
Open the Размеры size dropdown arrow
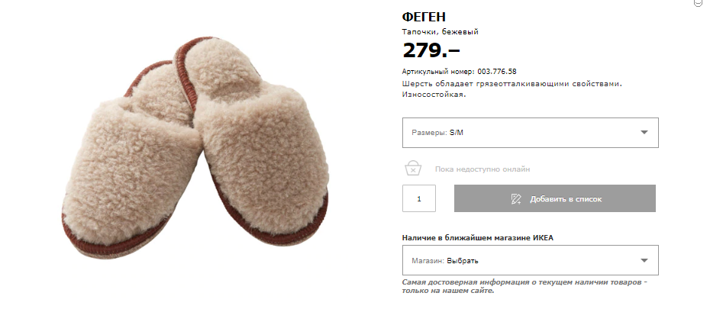point(644,133)
